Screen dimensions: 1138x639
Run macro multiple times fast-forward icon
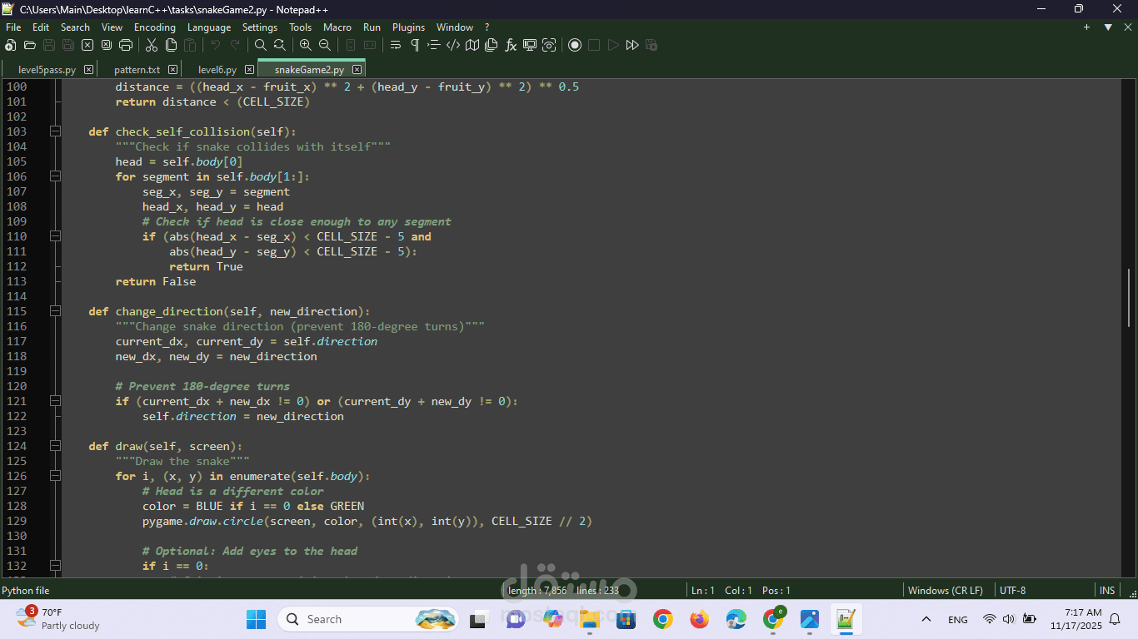pos(632,45)
